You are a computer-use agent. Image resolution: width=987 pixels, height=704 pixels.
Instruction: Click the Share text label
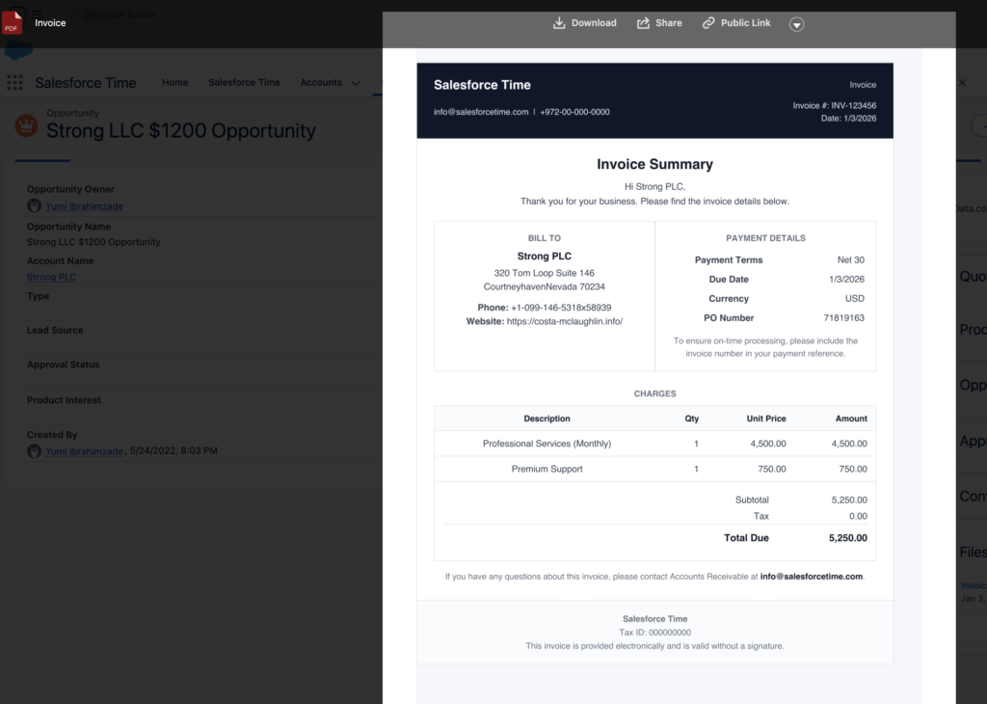(668, 23)
